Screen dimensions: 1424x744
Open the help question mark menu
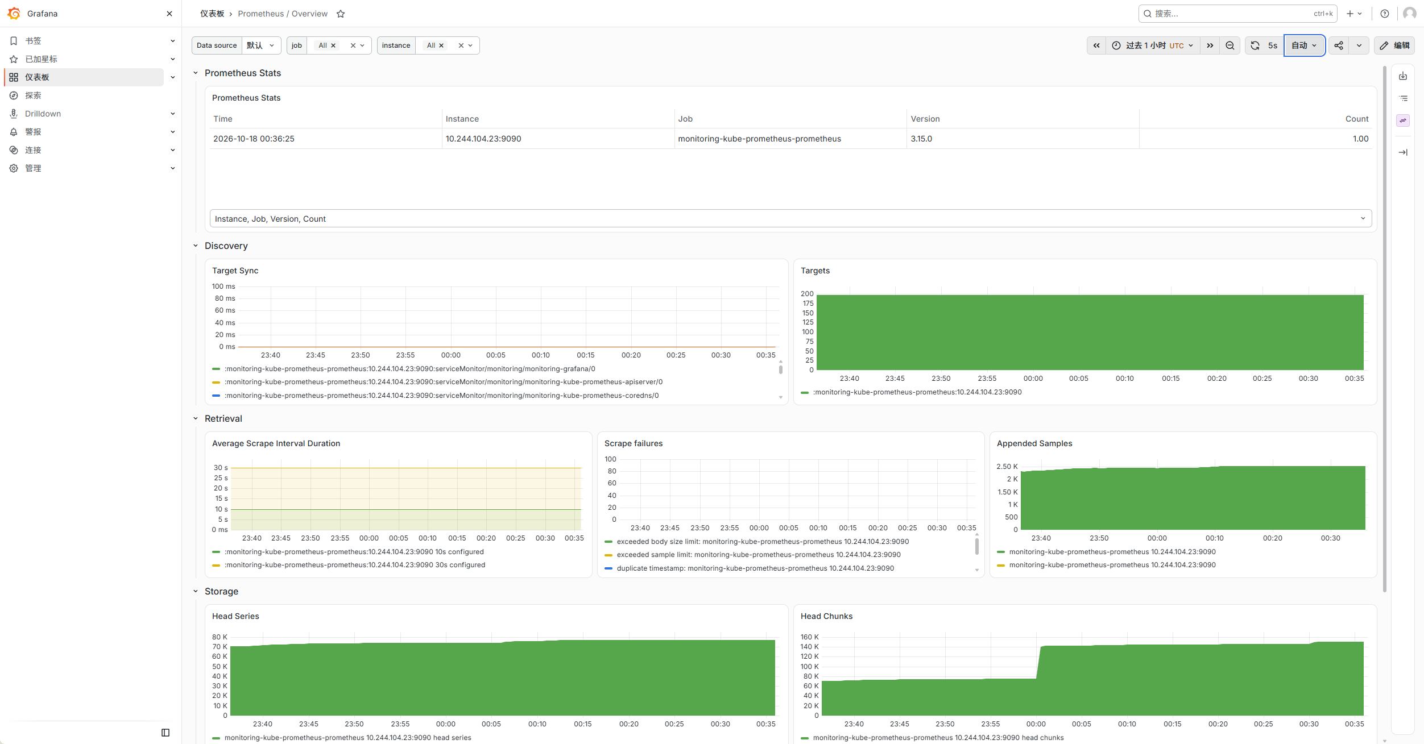[1385, 14]
